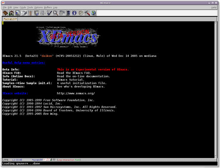Open Info docs via blue 'i' icon
Image resolution: width=220 pixels, height=168 pixels.
[74, 13]
